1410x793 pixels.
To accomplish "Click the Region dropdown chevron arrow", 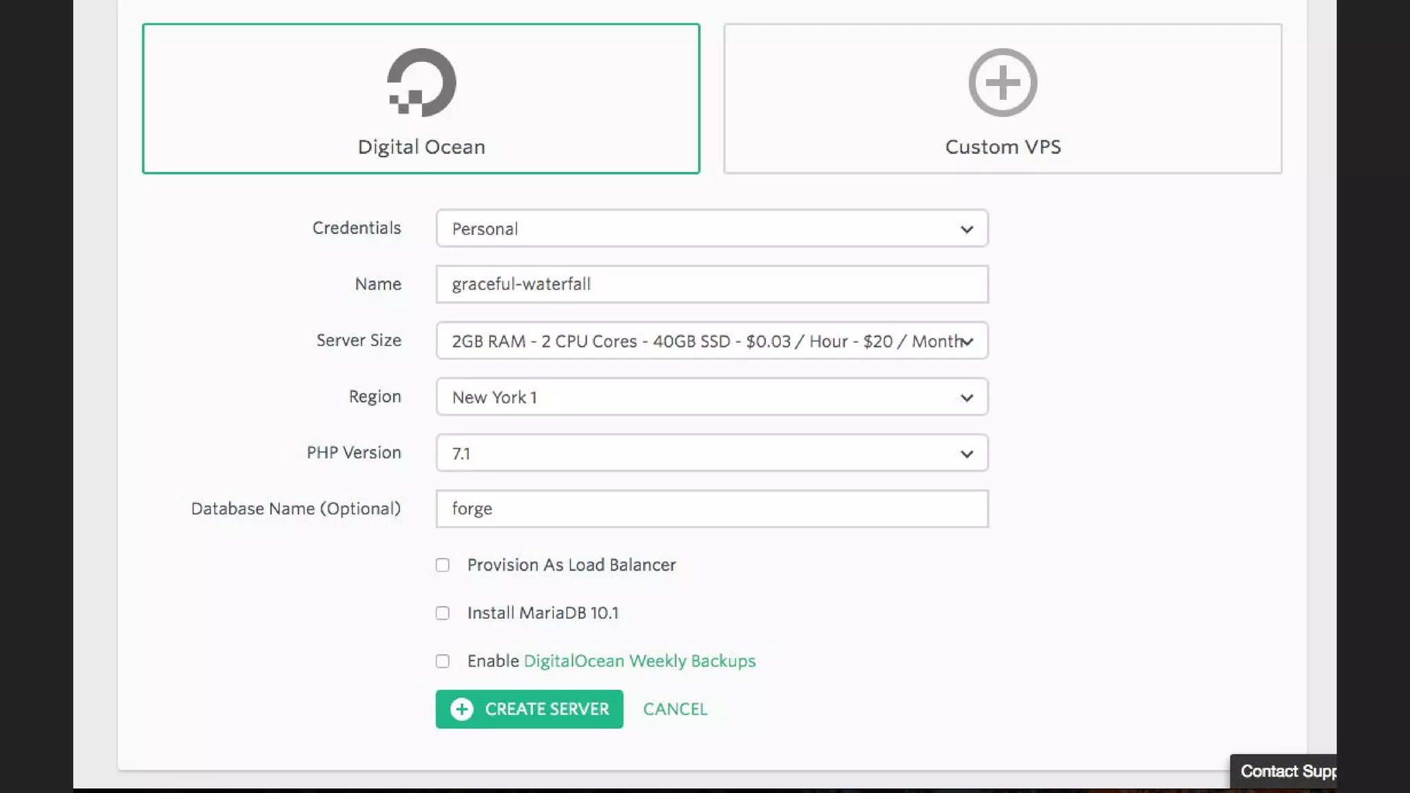I will [967, 398].
